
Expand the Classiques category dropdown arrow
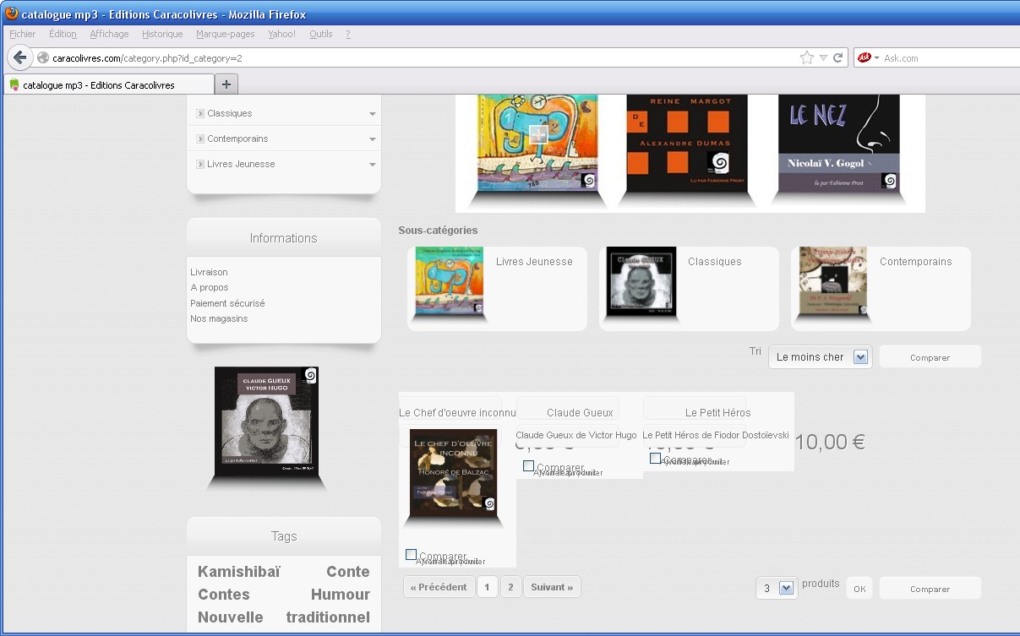click(x=373, y=114)
